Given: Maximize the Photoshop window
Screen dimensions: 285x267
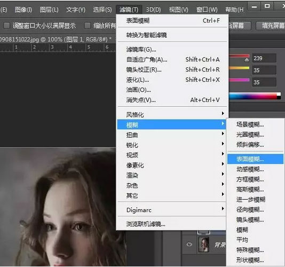Looking at the screenshot, I should (x=267, y=6).
